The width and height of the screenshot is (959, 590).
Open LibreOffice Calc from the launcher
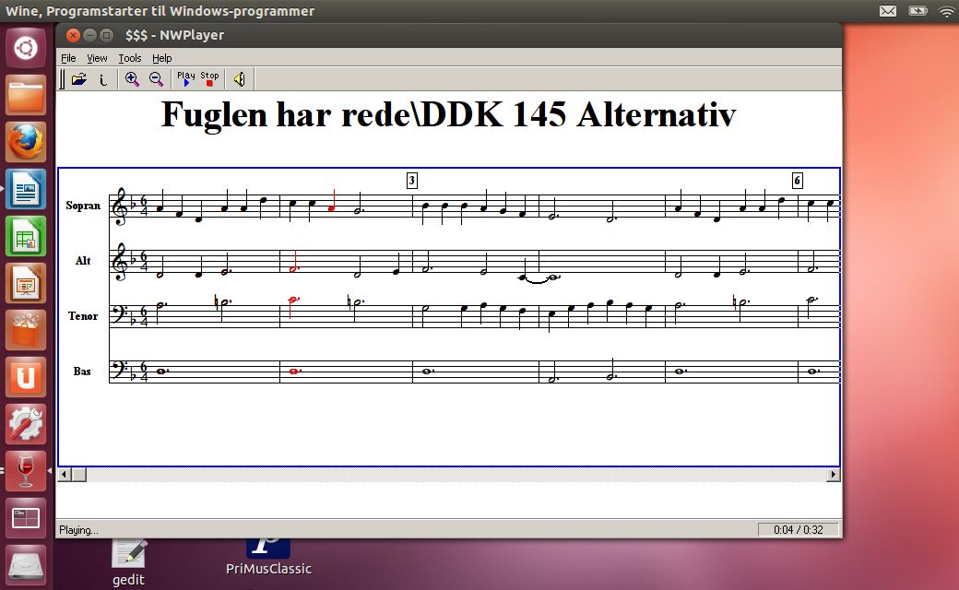26,236
